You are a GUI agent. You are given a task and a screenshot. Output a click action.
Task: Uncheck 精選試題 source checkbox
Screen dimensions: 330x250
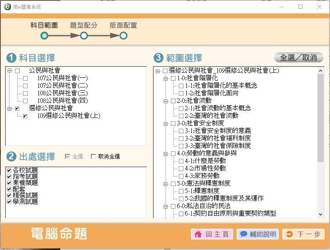(x=9, y=195)
